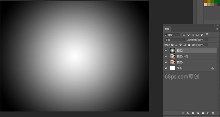Create new fill or adjustment layer

198,113
